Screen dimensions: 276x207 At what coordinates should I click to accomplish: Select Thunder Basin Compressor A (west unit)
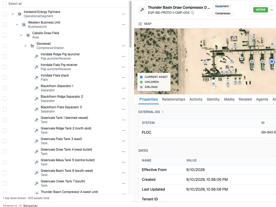pyautogui.click(x=69, y=192)
